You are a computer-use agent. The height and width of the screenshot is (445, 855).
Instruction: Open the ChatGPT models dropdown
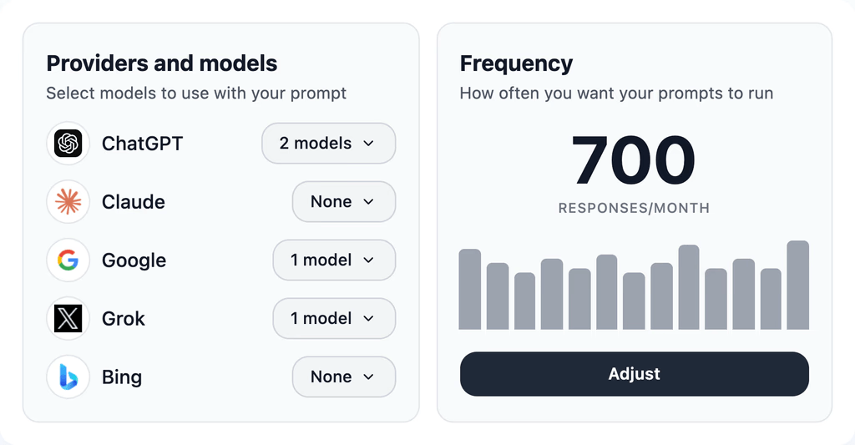click(x=328, y=144)
